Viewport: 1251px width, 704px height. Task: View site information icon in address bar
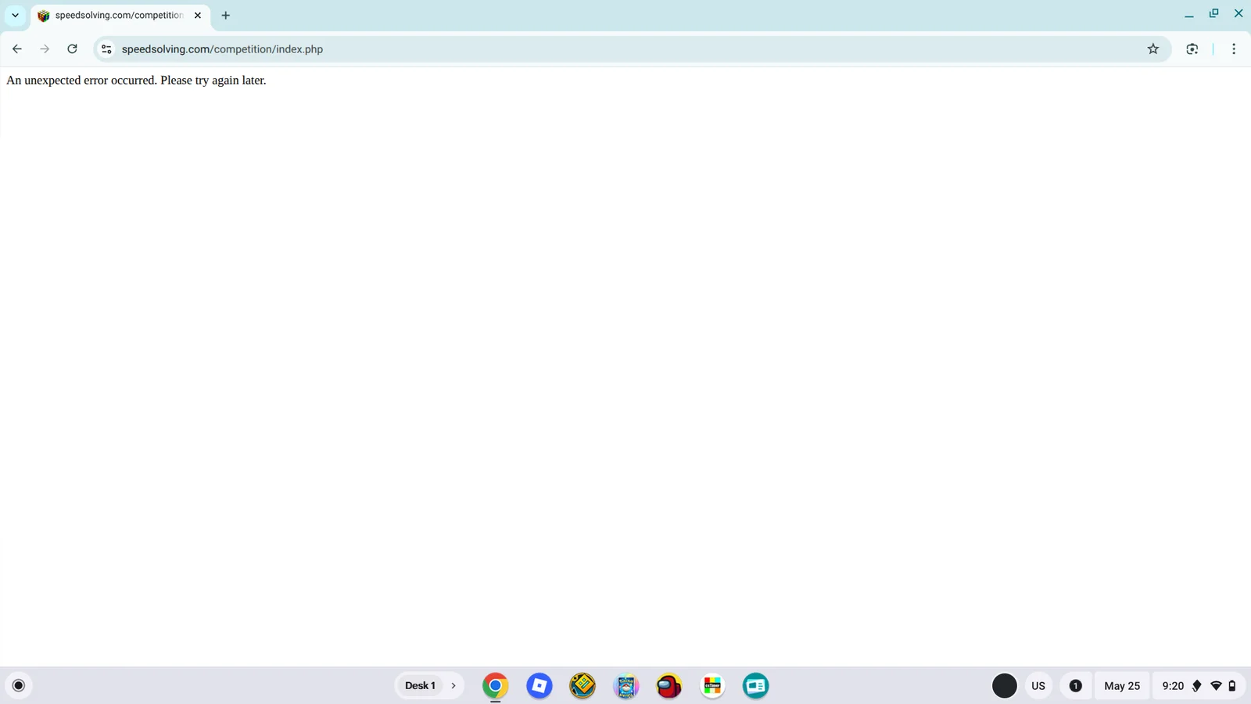pos(106,48)
